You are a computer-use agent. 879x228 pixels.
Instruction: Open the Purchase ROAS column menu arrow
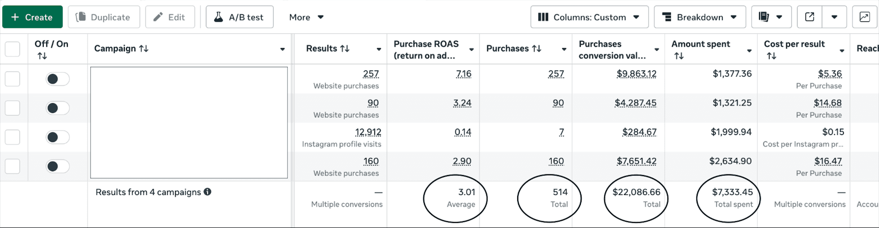[x=471, y=50]
